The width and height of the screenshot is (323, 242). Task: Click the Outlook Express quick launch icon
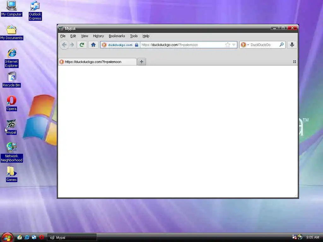34,237
